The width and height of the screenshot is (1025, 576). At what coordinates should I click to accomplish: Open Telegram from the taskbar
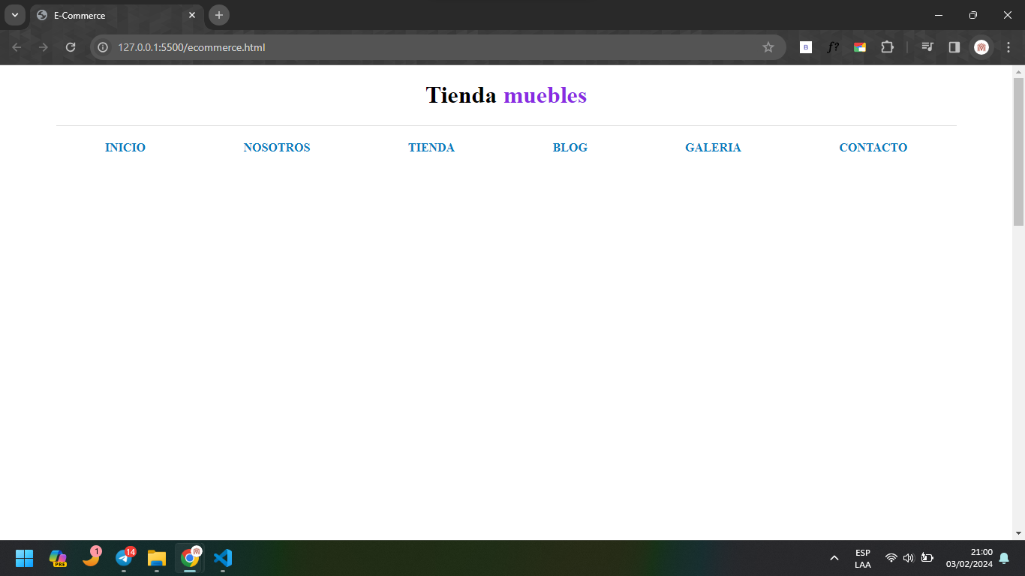pyautogui.click(x=124, y=558)
